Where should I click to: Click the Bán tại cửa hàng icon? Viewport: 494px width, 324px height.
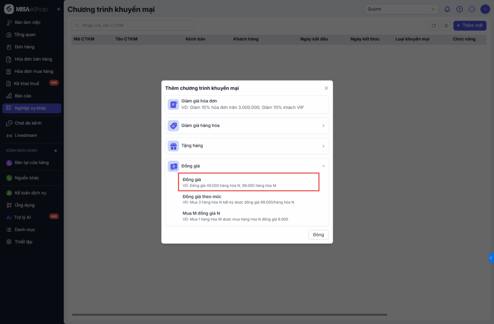click(x=9, y=163)
